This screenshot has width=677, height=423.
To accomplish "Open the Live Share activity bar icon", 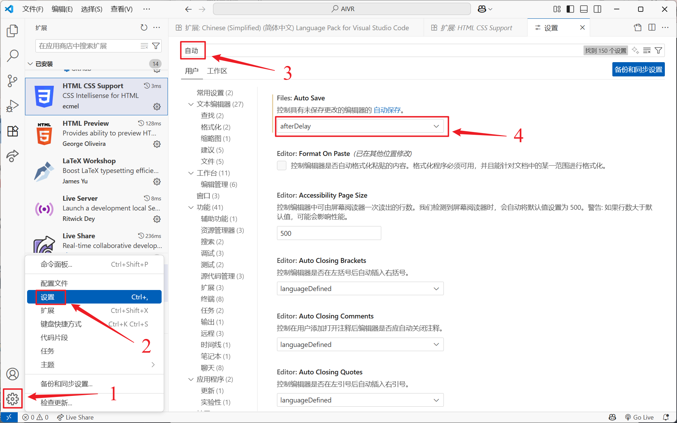I will click(x=13, y=156).
